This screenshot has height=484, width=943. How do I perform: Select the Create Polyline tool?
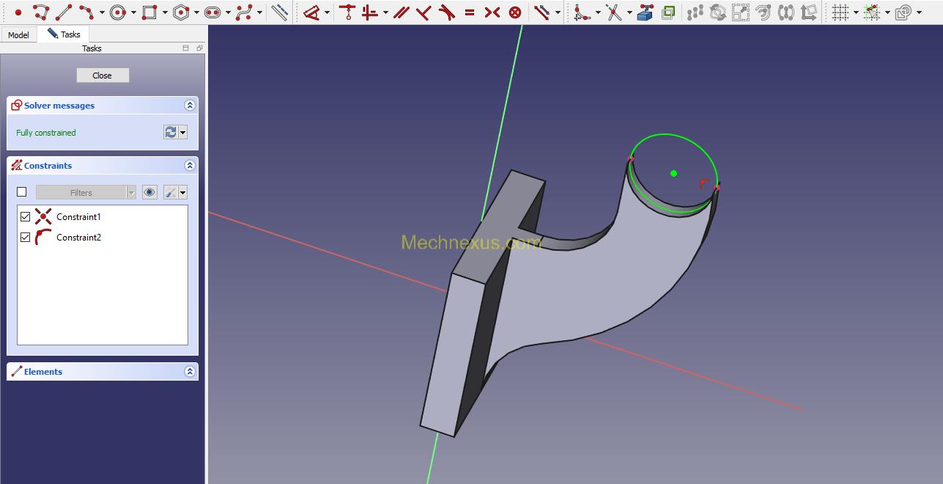[41, 12]
